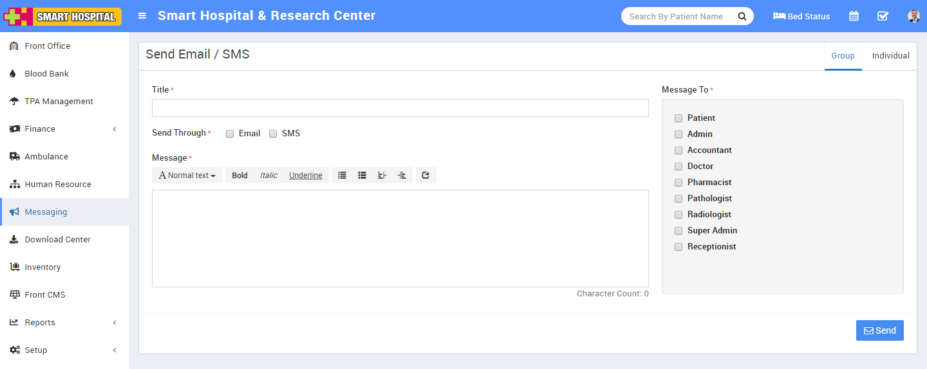Click the search magnifier icon
Screen dimensions: 927x369
click(x=742, y=16)
